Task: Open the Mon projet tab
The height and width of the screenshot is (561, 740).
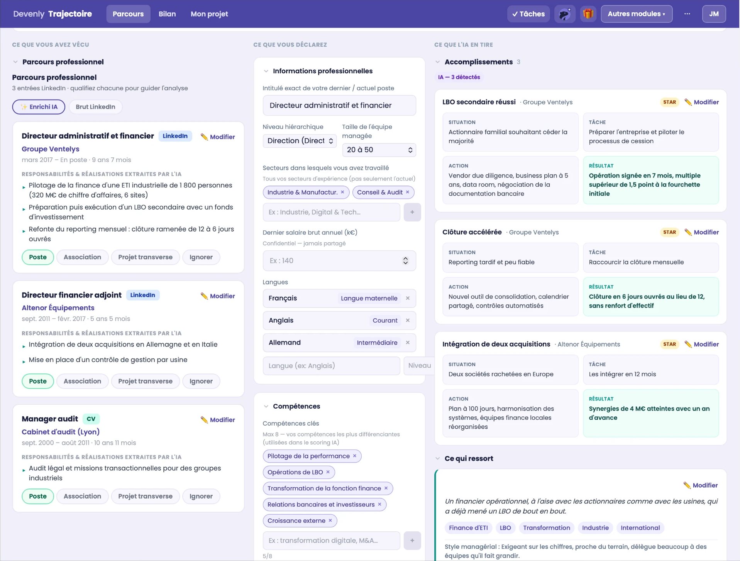Action: (x=209, y=14)
